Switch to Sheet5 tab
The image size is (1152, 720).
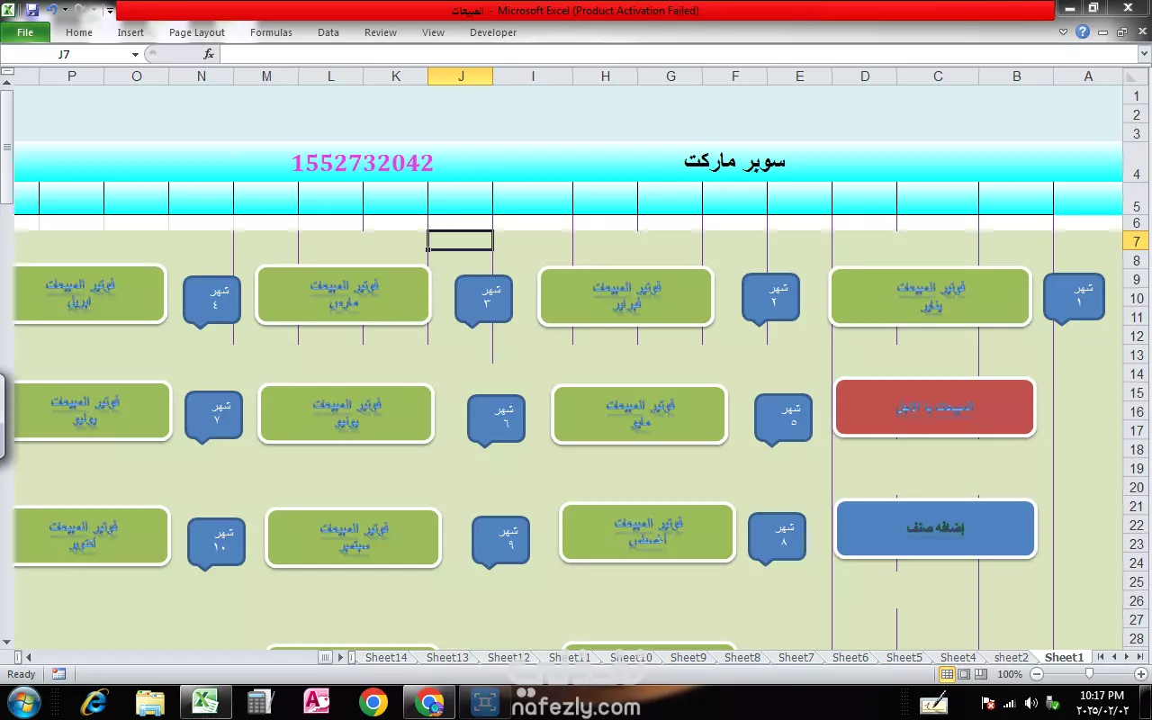[904, 658]
